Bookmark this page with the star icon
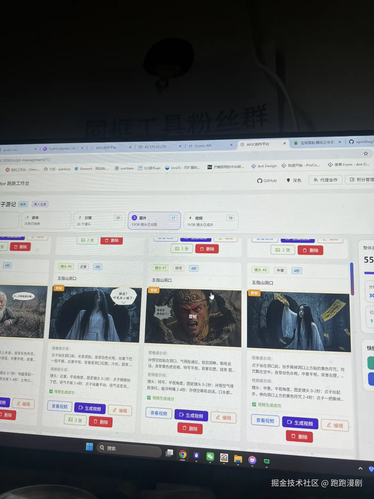Screen dimensions: 374x499 point(366,154)
